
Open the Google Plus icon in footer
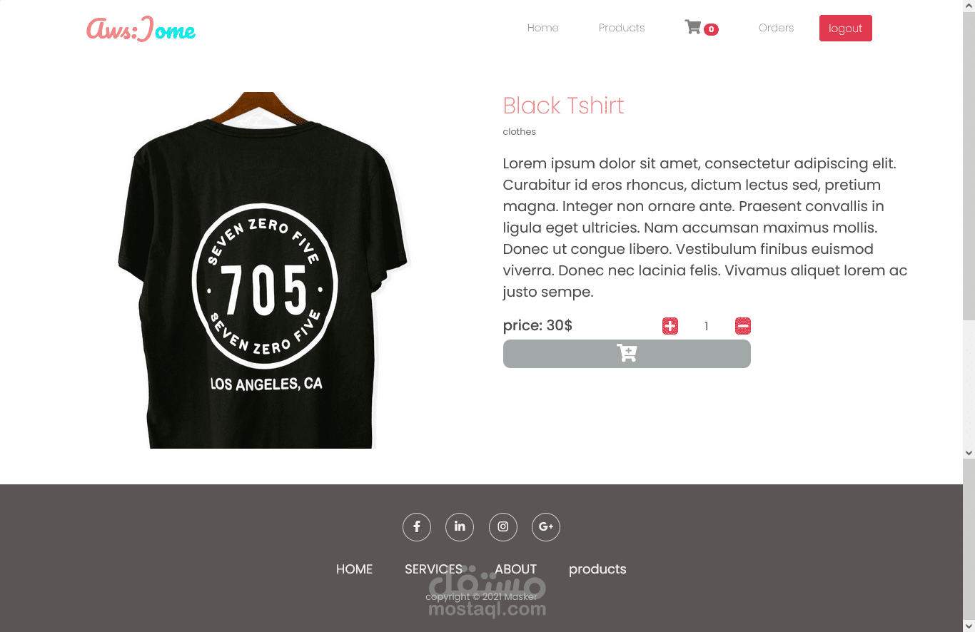click(546, 527)
